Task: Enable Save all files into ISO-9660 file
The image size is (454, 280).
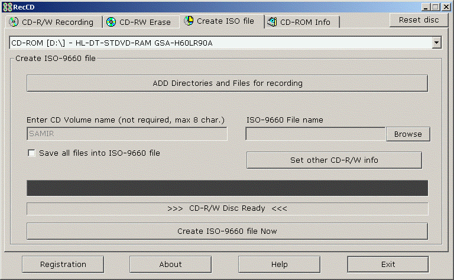Action: (32, 153)
